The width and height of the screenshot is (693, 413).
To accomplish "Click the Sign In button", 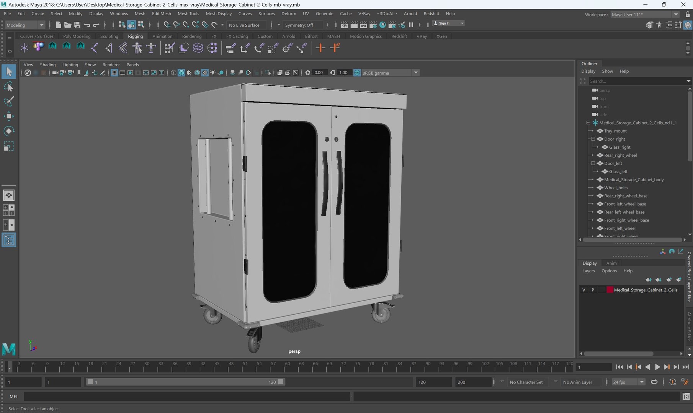I will (448, 23).
